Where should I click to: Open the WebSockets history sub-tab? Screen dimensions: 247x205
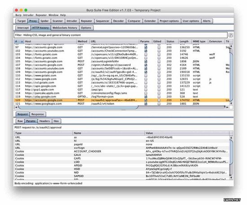(65, 28)
